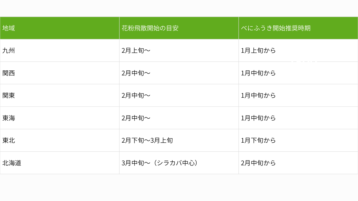Click the 2月中旬から cell
This screenshot has height=201, width=358.
(x=258, y=163)
